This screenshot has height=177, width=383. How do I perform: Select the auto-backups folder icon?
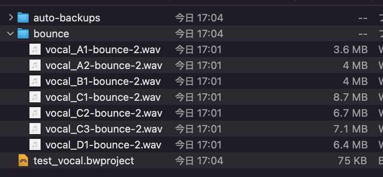[x=23, y=18]
